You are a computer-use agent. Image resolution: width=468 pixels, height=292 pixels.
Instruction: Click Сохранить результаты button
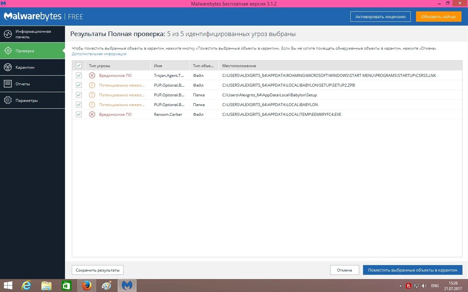tap(97, 270)
